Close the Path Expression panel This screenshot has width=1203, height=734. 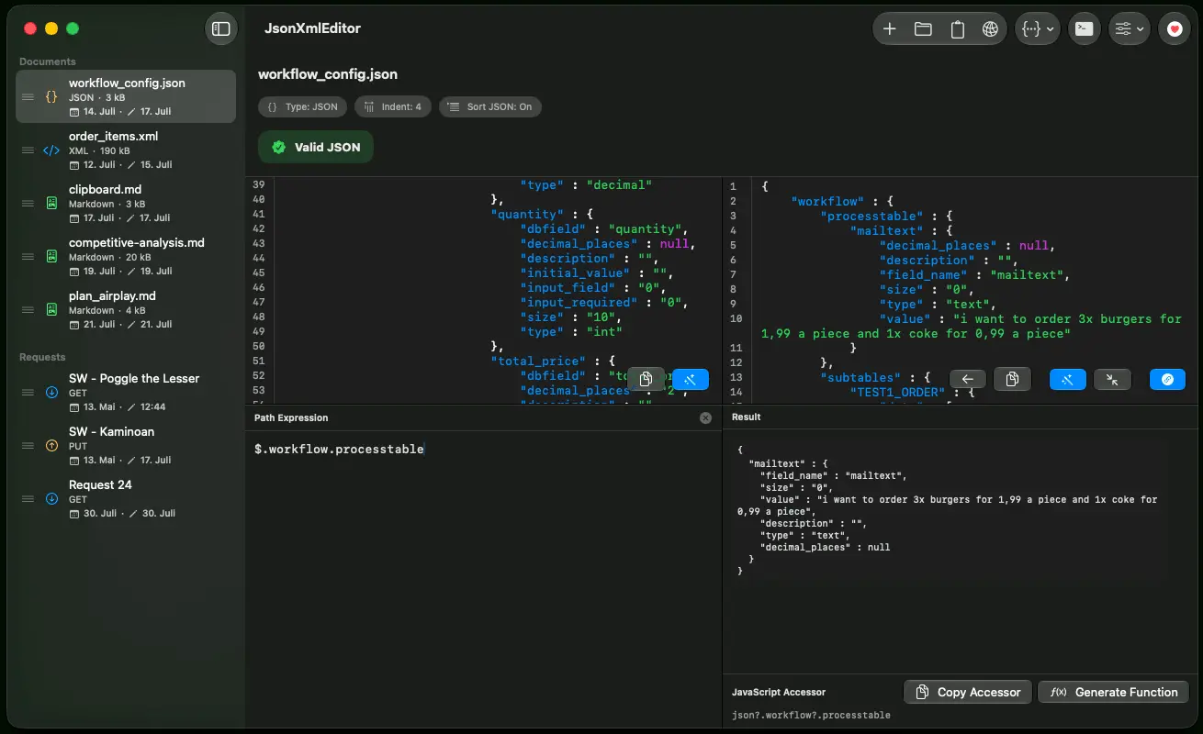tap(705, 417)
